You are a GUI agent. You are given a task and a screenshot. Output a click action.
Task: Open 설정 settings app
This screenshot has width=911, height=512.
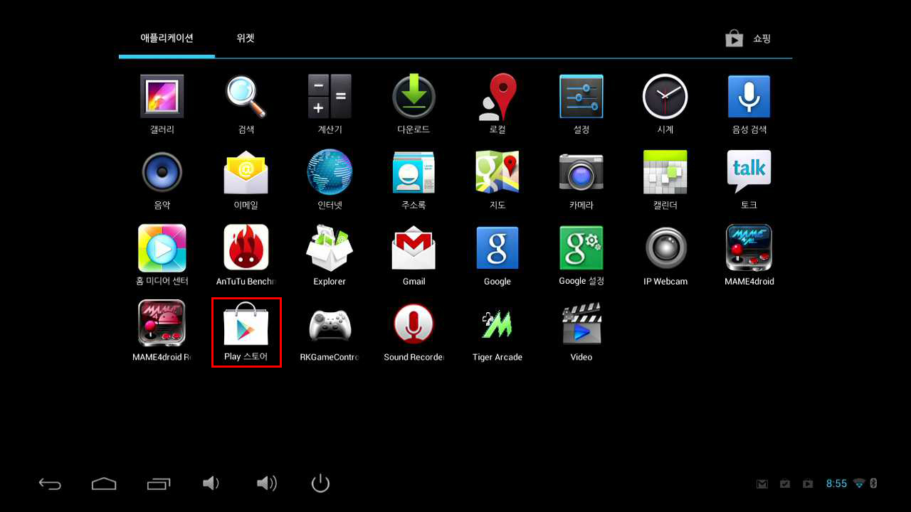pyautogui.click(x=581, y=104)
